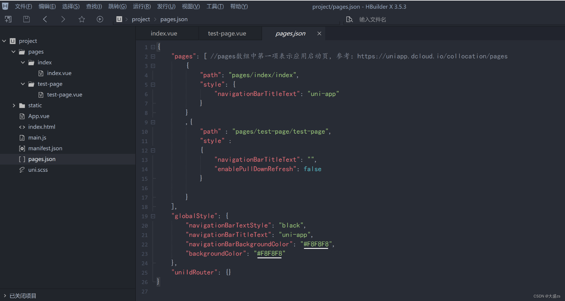Click the save file toolbar icon

coord(26,19)
